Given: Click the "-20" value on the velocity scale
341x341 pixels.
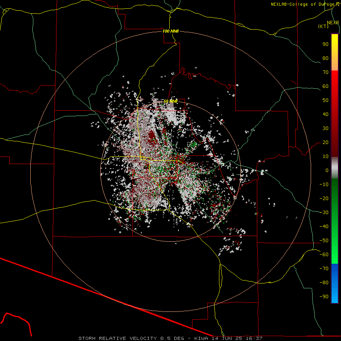Looking at the screenshot, I should coord(324,198).
